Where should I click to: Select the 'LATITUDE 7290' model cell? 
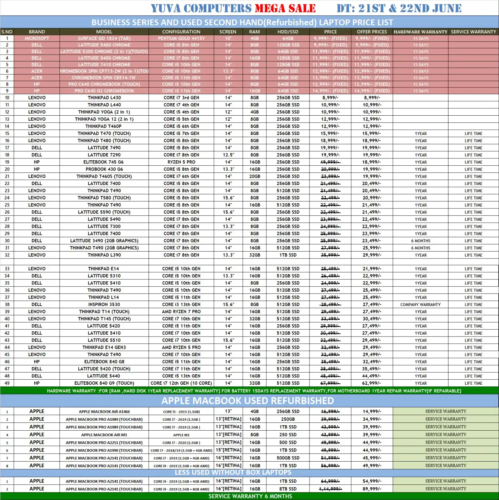[x=104, y=155]
